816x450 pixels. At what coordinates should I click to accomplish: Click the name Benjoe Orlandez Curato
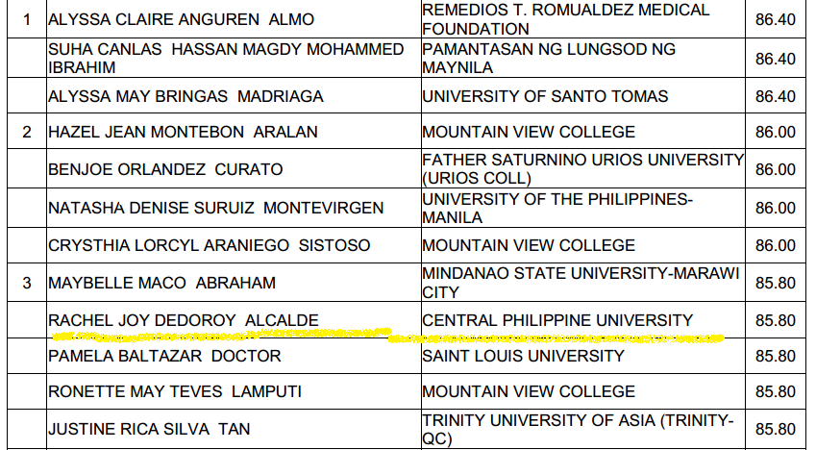(165, 169)
